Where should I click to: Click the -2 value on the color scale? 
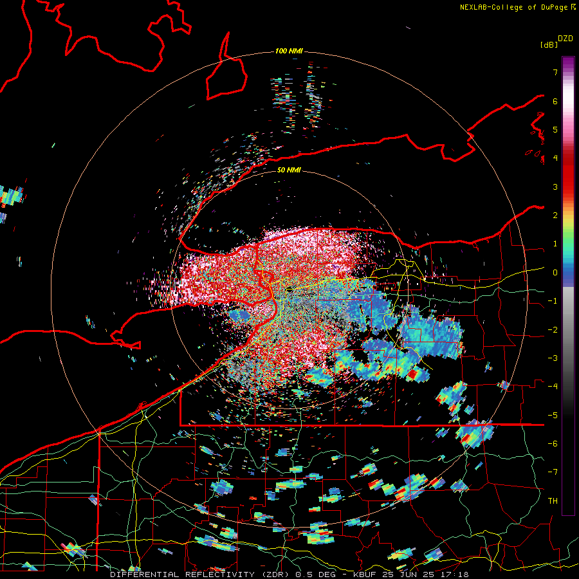tap(553, 330)
